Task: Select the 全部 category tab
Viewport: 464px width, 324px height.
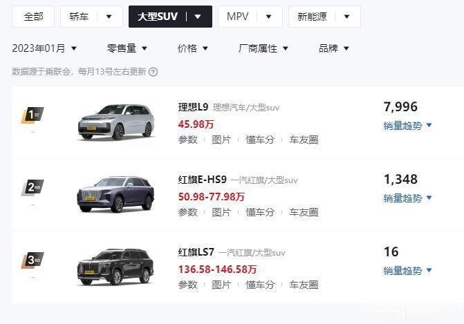Action: 33,16
